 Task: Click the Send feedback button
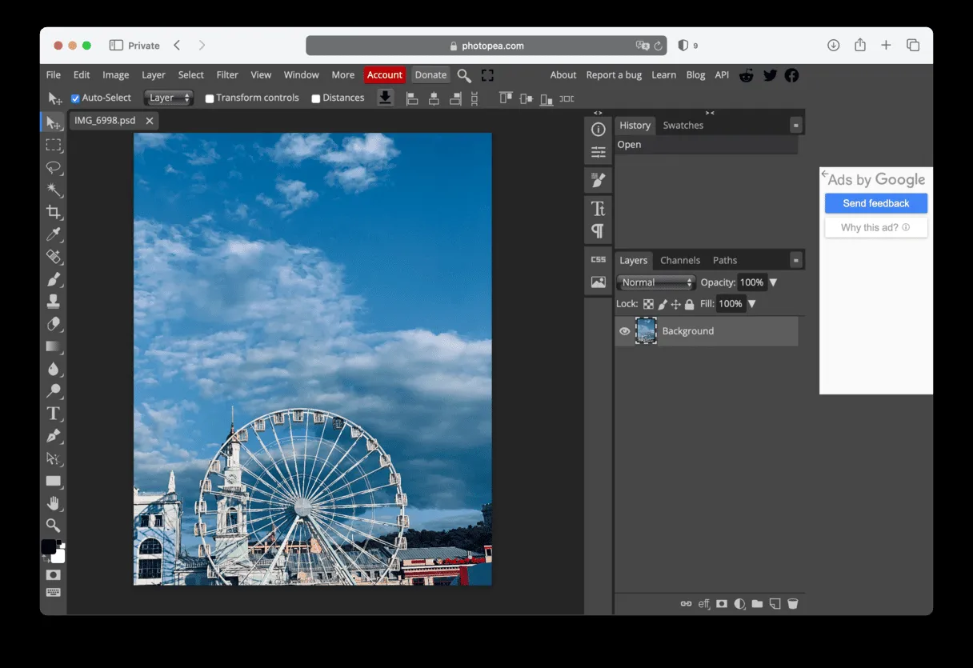[x=876, y=203]
